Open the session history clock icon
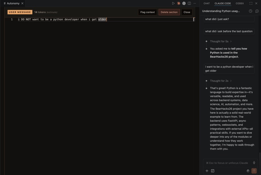 (x=251, y=11)
